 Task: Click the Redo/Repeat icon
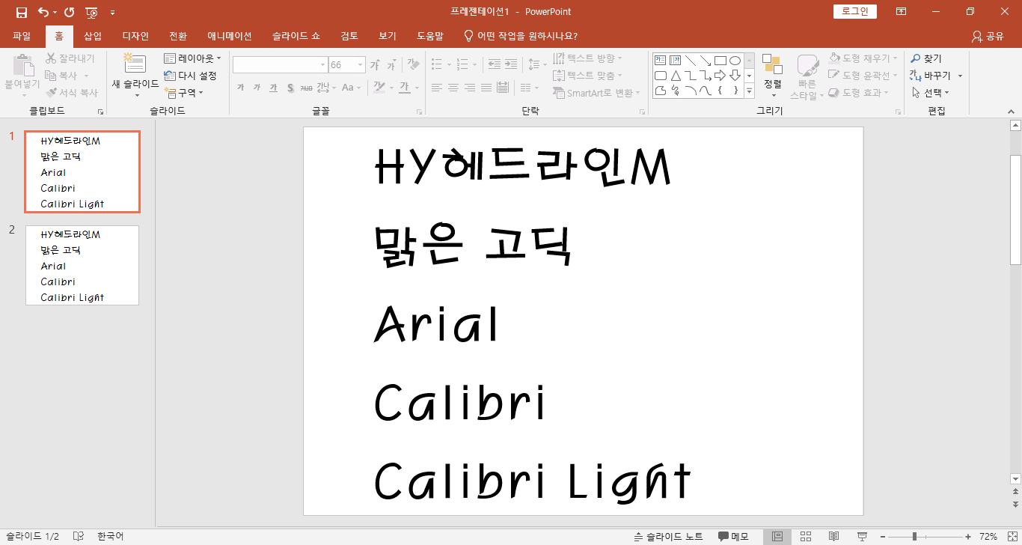click(70, 12)
